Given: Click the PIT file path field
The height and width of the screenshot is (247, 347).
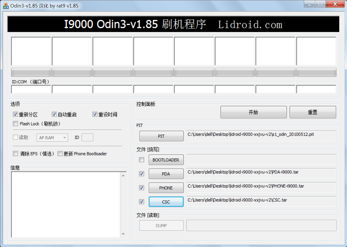Looking at the screenshot, I should coord(261,136).
